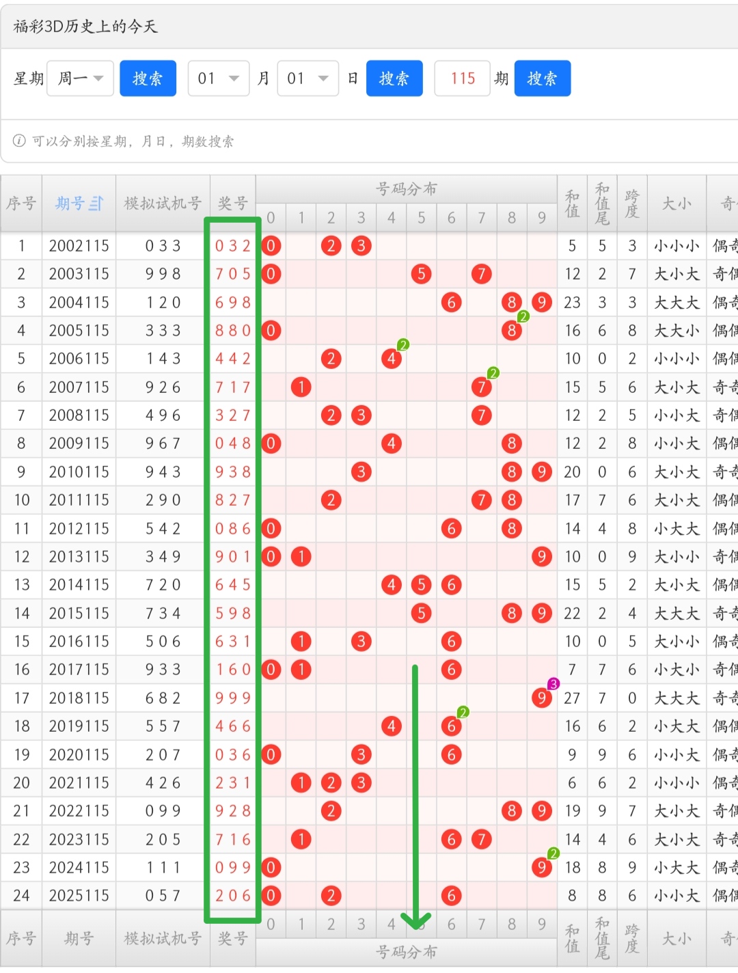Screen dimensions: 738x973
Task: Click trial number 033 in row 1
Action: 163,246
